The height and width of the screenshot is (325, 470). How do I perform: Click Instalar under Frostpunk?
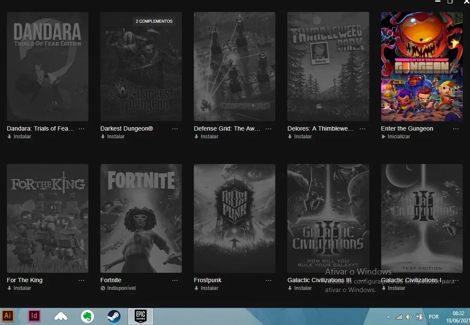pos(206,288)
